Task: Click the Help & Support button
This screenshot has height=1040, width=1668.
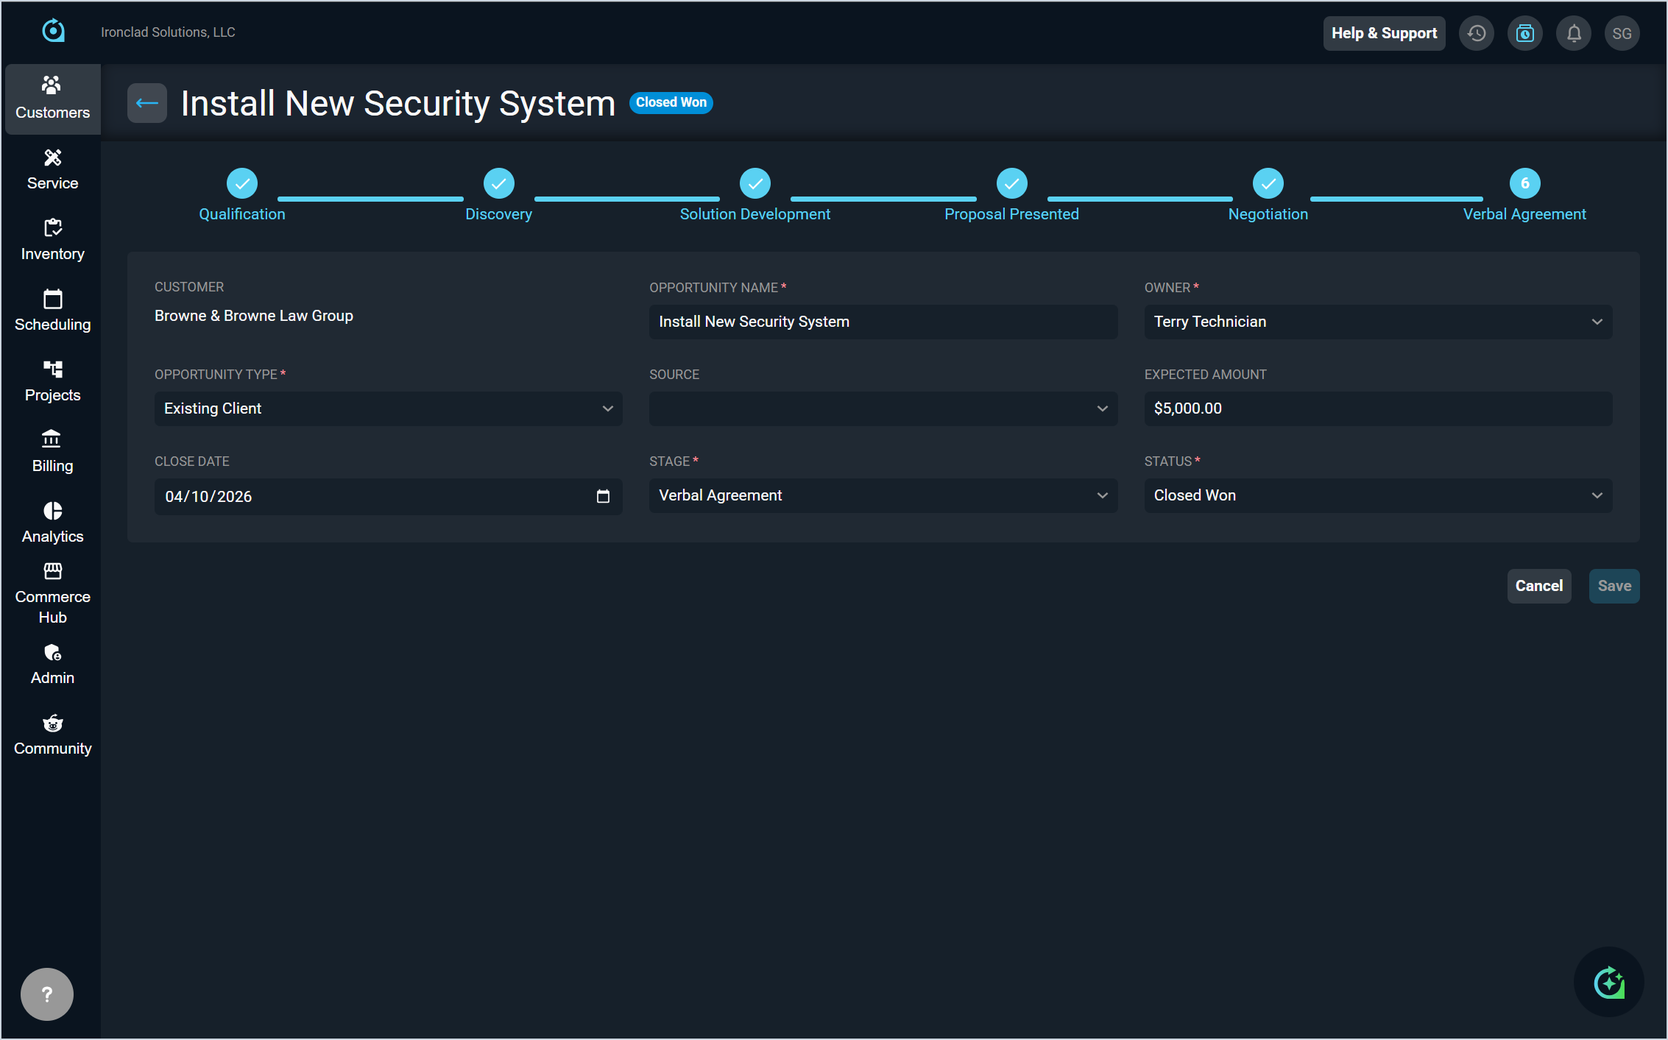Action: coord(1383,33)
